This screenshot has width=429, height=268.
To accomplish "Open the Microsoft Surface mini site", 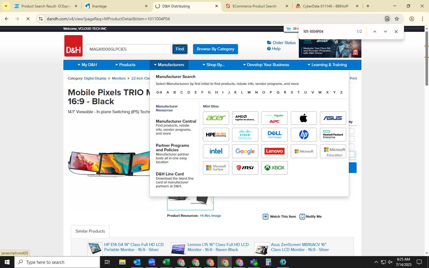I will [x=216, y=168].
